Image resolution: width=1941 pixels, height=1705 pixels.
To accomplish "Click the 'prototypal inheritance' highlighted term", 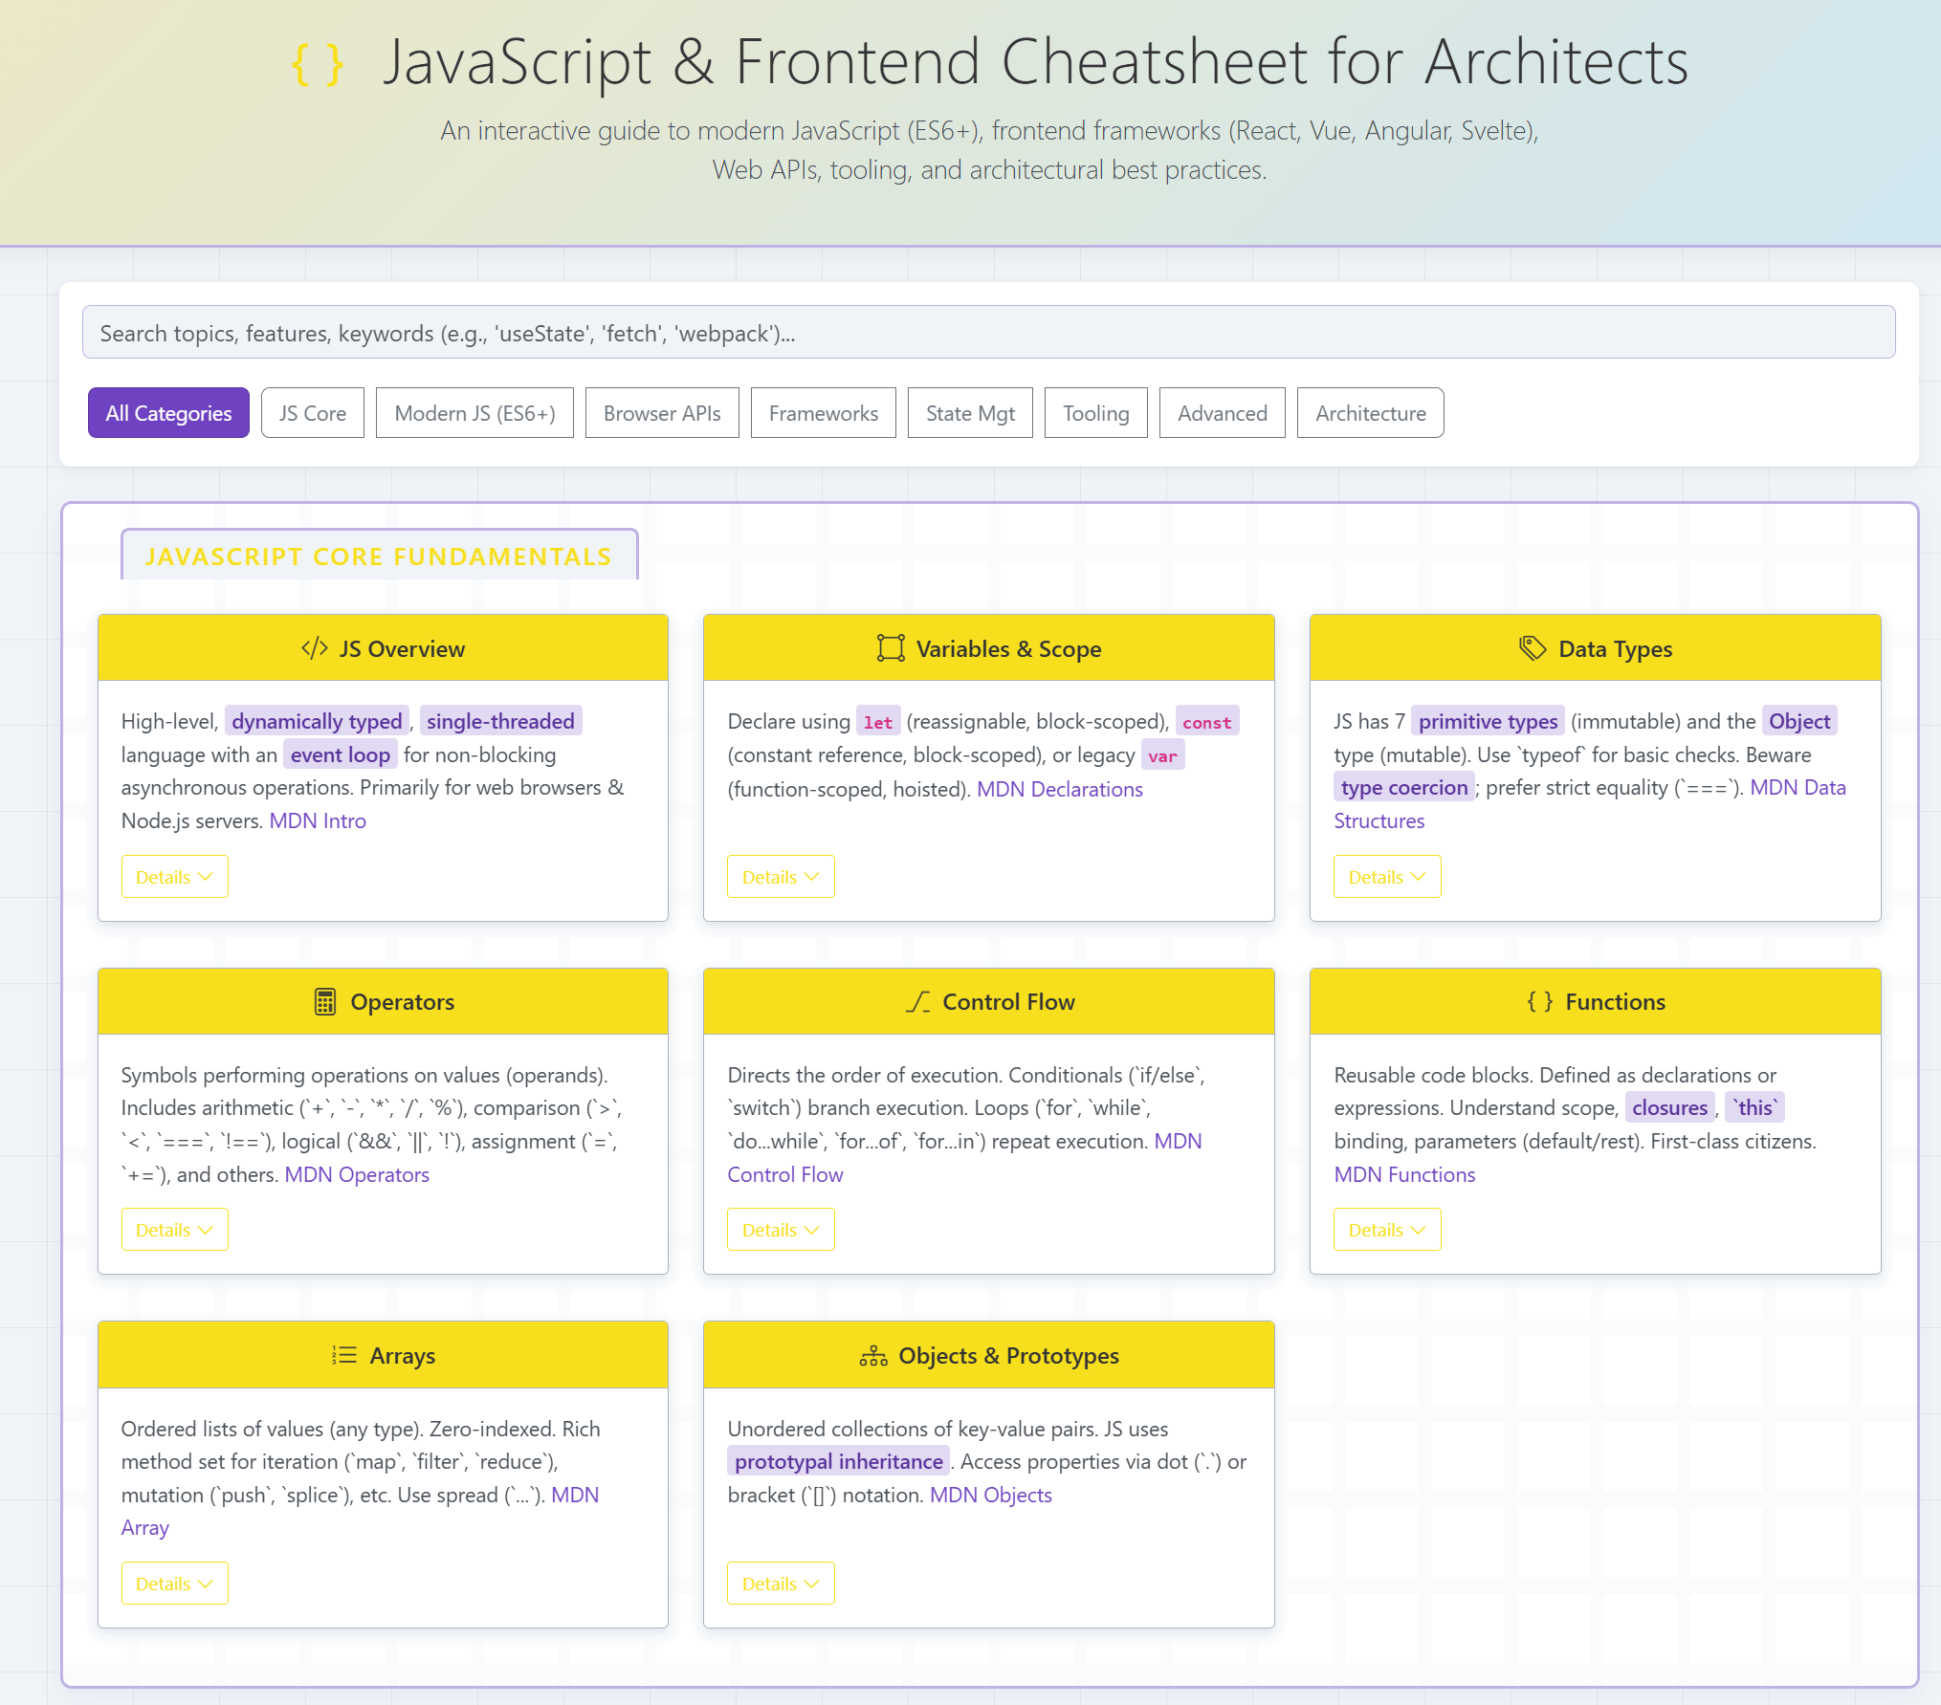I will coord(839,1461).
